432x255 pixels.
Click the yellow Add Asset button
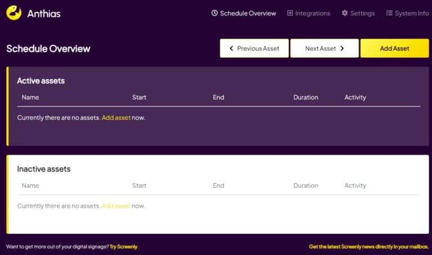click(x=394, y=48)
